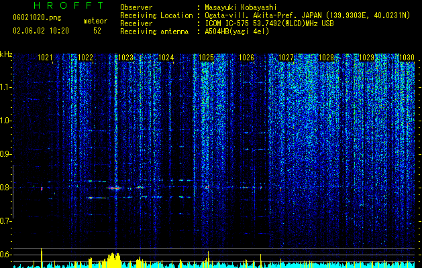Click the meteor count 52

[x=97, y=31]
